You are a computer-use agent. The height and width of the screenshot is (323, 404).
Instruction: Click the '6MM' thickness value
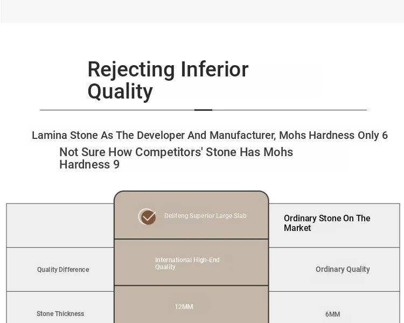(x=332, y=314)
